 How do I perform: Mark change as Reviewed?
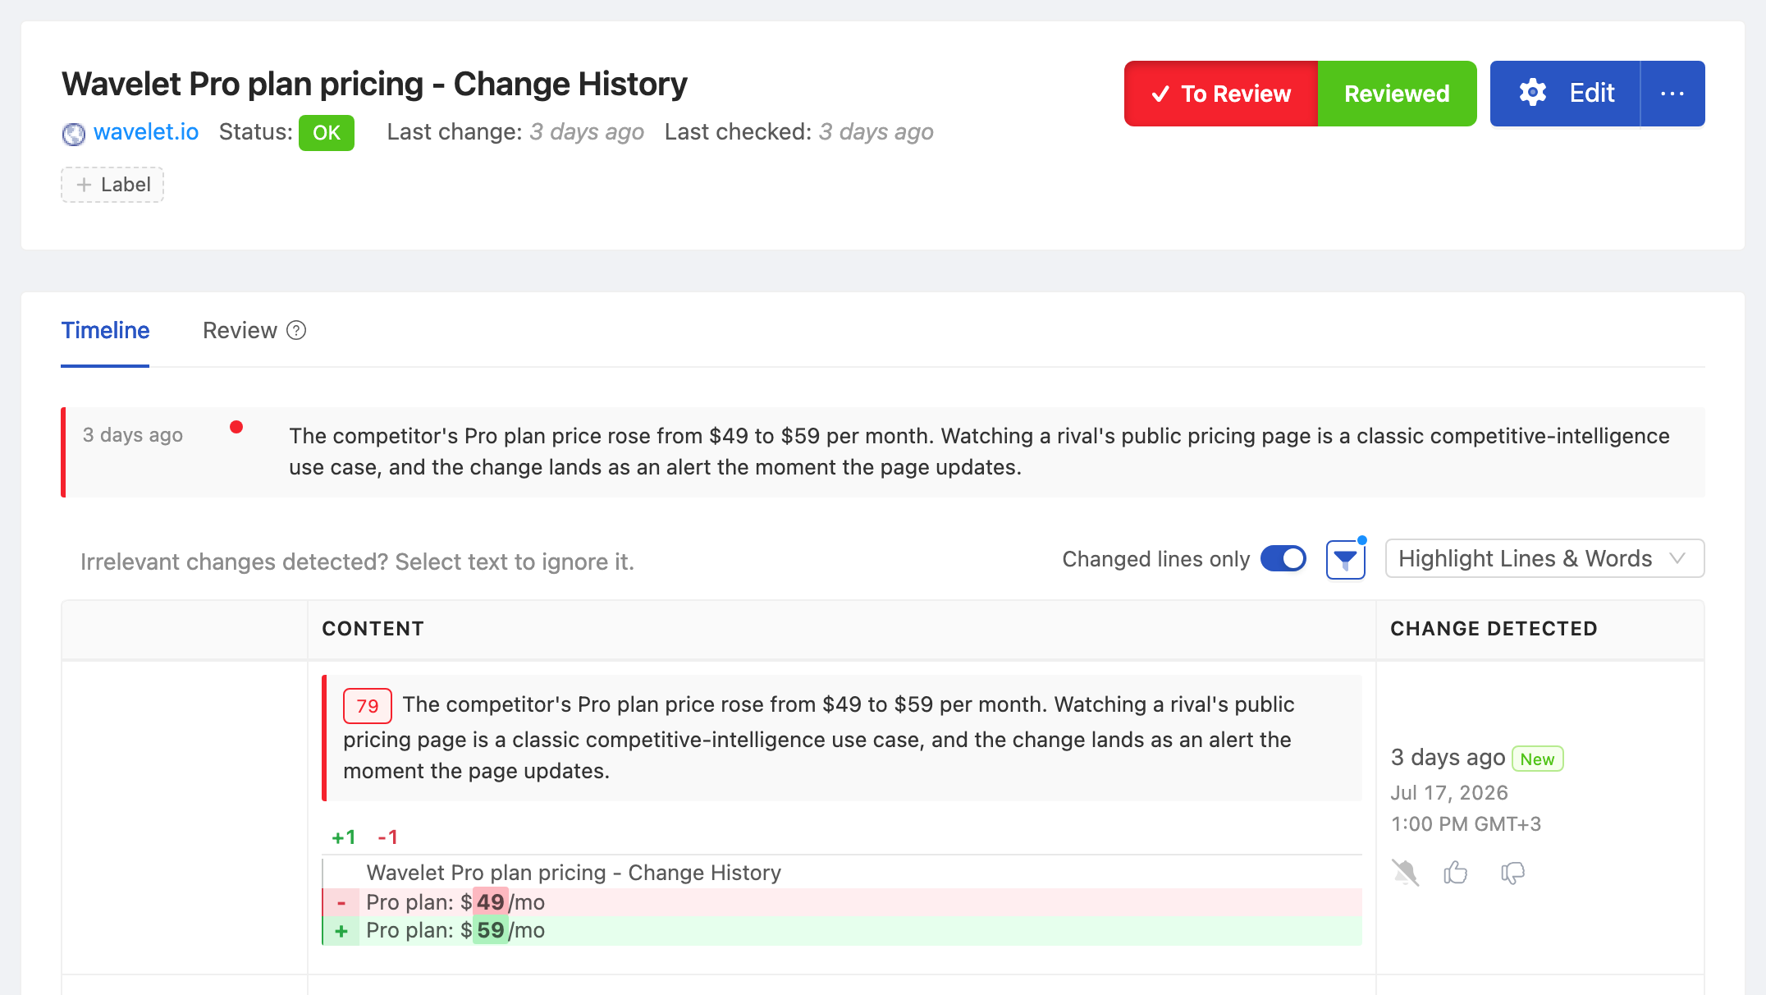pos(1397,94)
